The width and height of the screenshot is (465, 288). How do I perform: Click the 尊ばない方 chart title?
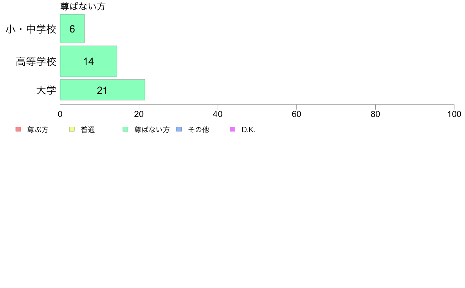pos(83,6)
